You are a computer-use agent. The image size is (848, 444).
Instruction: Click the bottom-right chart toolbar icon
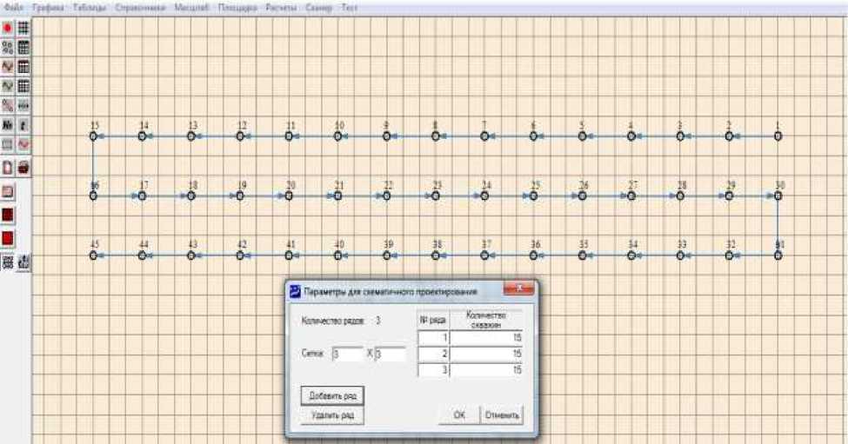coord(23,262)
